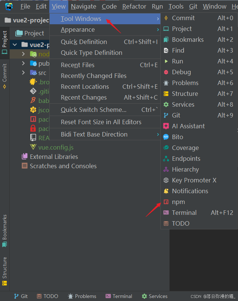Open the Edit menu

(41, 6)
